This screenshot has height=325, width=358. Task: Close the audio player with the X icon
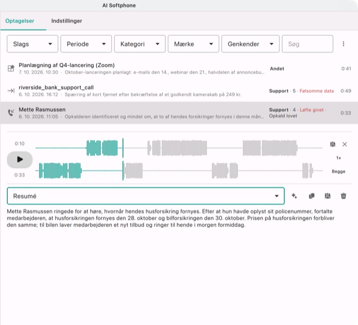pos(345,144)
